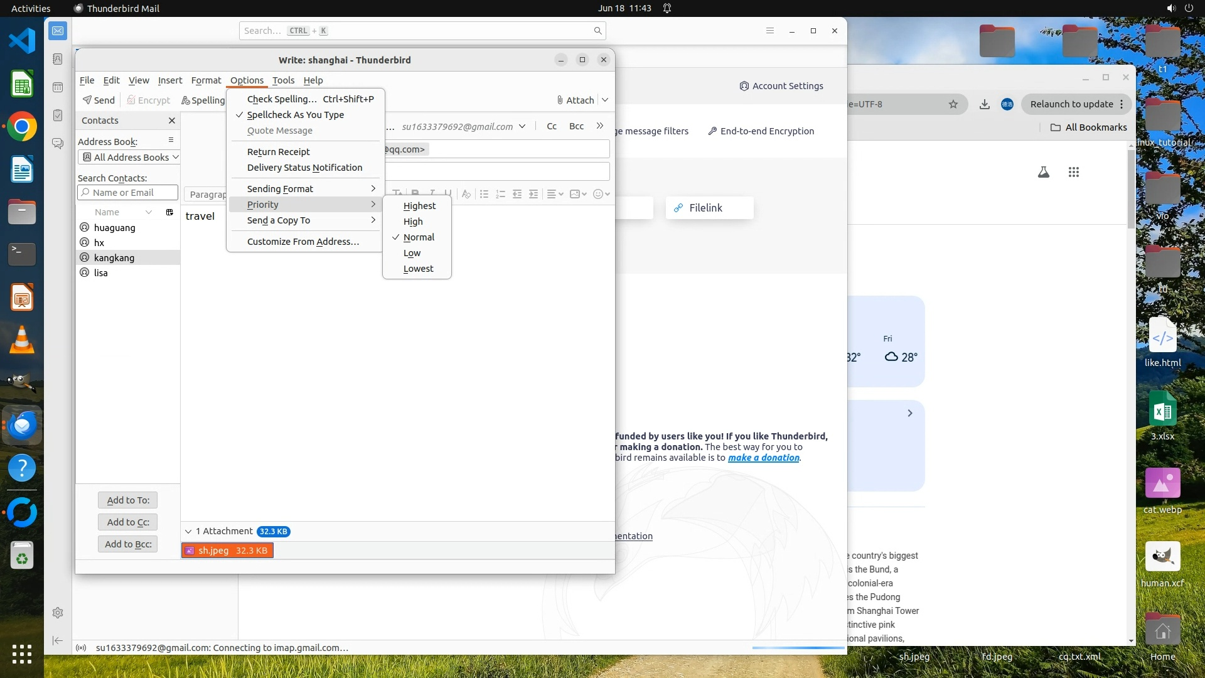Screen dimensions: 1205x678
Task: Apply bulleted list formatting
Action: pyautogui.click(x=484, y=194)
